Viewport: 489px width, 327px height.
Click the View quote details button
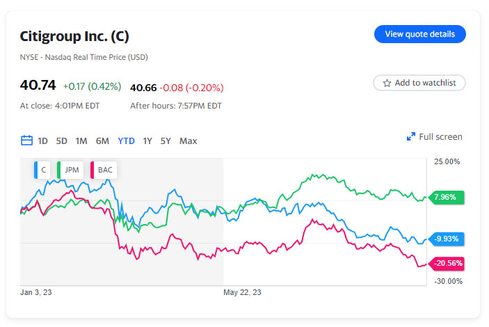point(419,34)
